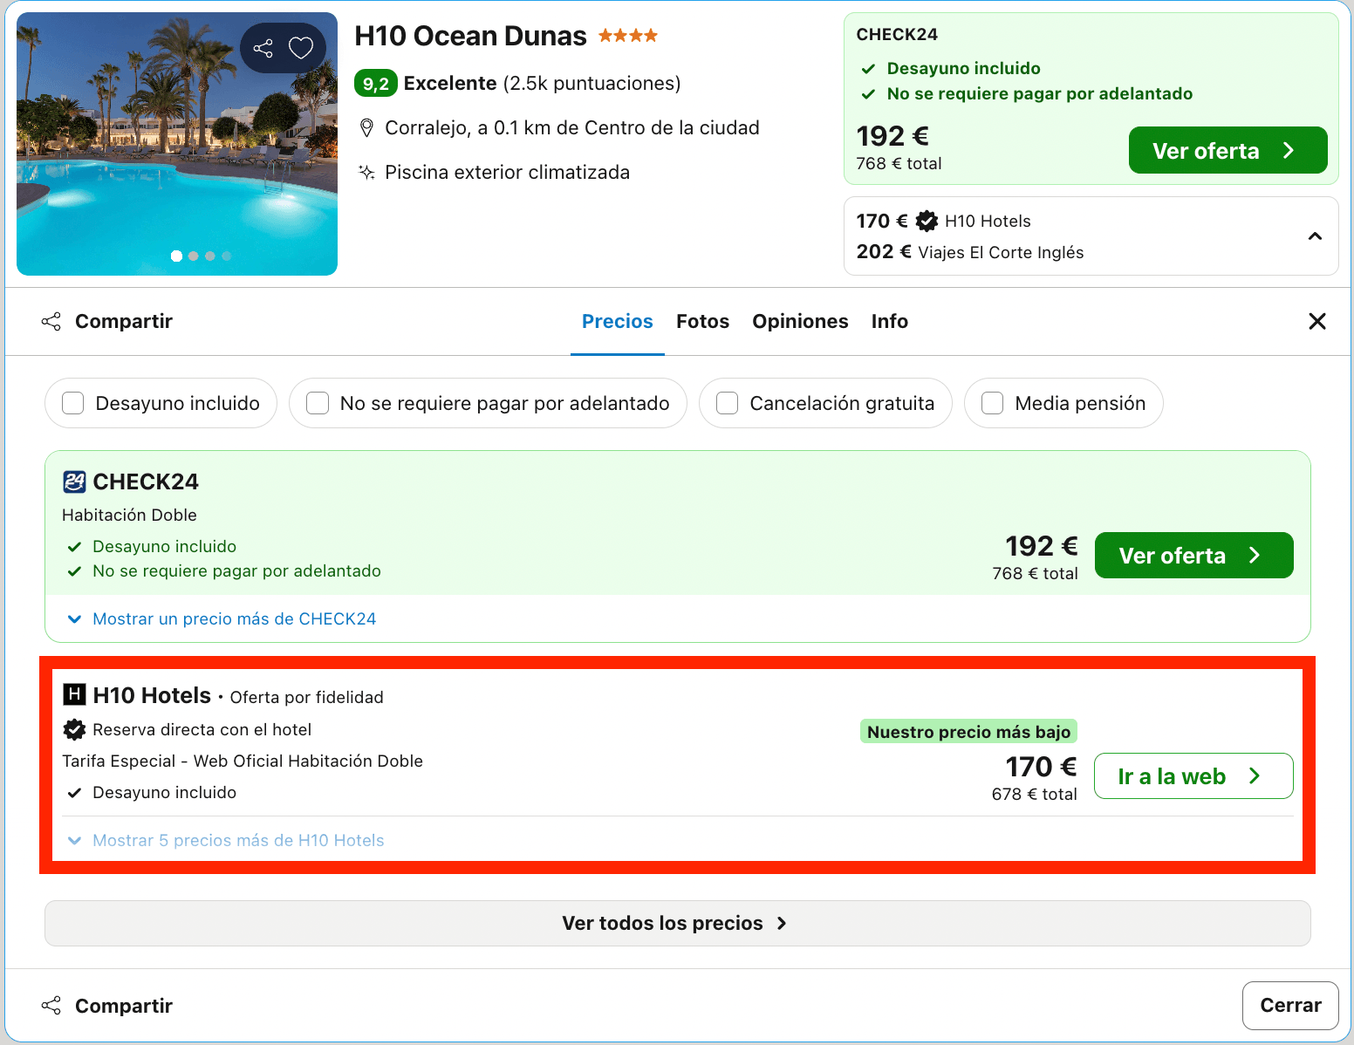Select the Info tab
The width and height of the screenshot is (1354, 1045).
pyautogui.click(x=890, y=321)
